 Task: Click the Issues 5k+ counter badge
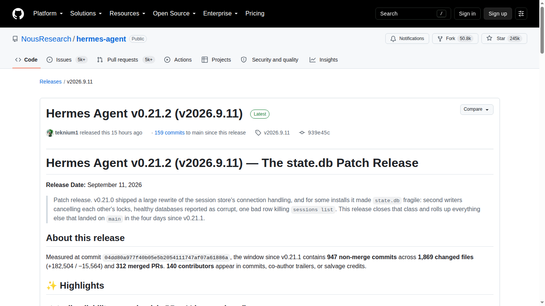[x=81, y=60]
